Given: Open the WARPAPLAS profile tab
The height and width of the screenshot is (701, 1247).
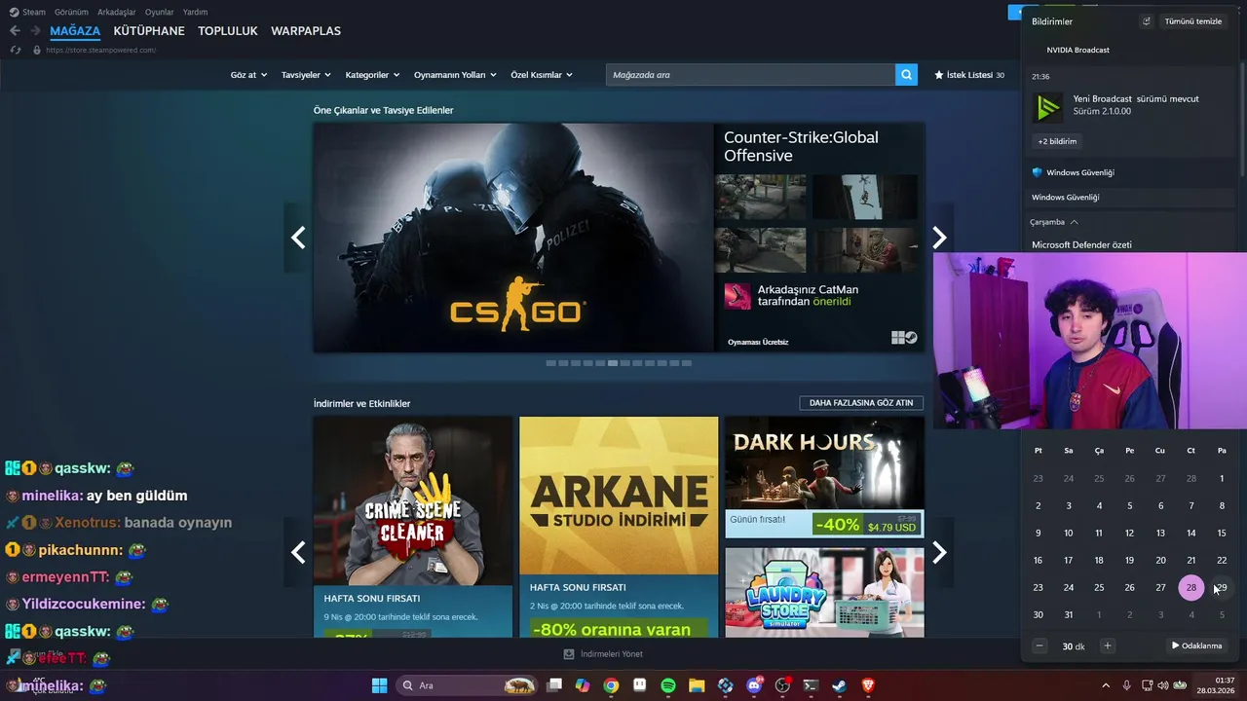Looking at the screenshot, I should click(x=306, y=31).
